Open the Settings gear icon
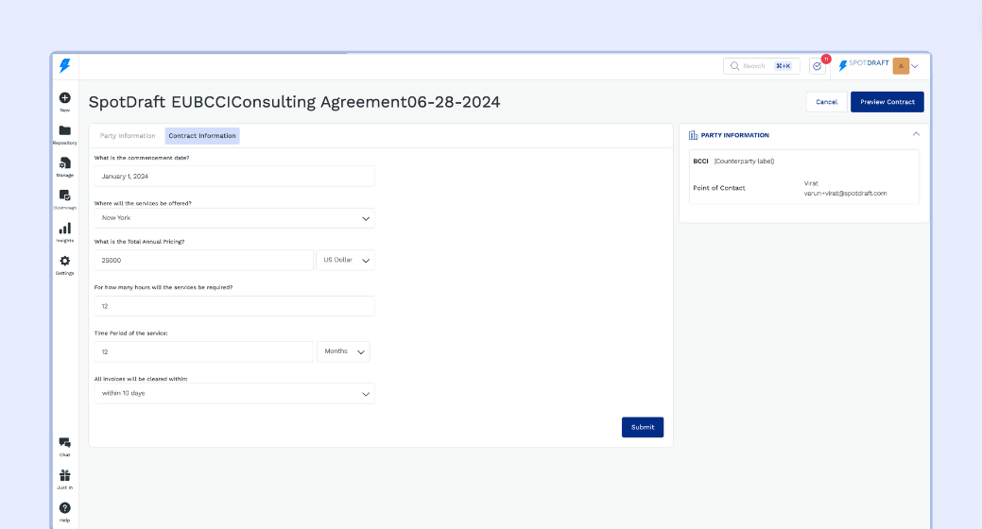The image size is (982, 529). [x=64, y=261]
